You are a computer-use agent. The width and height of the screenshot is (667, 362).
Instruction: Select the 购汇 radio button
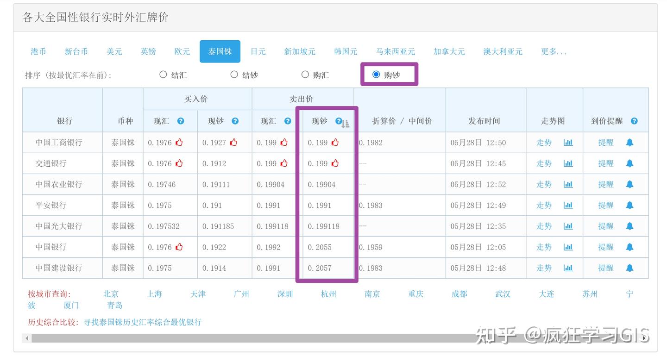pos(305,74)
